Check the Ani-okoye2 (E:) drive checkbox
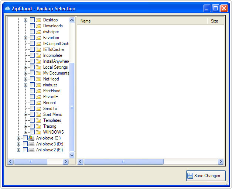 [25, 150]
